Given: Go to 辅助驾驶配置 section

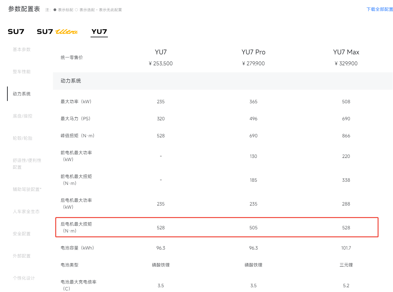Looking at the screenshot, I should point(27,189).
